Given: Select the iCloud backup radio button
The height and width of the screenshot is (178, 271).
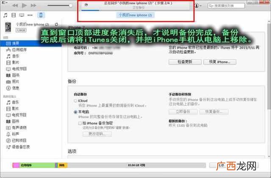Looking at the screenshot, I should pos(75,101).
